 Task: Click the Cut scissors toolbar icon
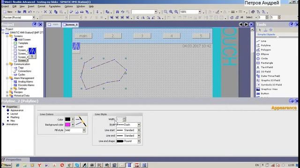[x=51, y=12]
